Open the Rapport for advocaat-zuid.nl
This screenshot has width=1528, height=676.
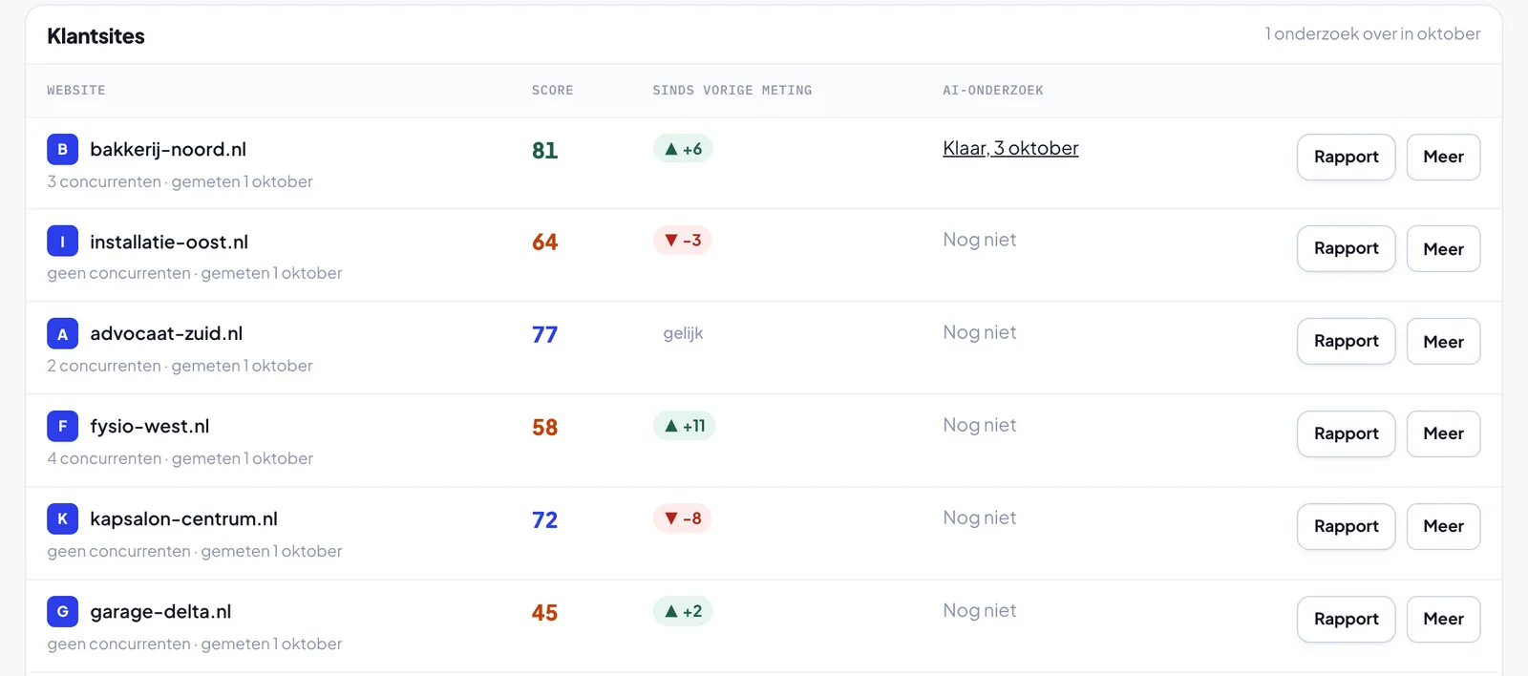[x=1346, y=341]
